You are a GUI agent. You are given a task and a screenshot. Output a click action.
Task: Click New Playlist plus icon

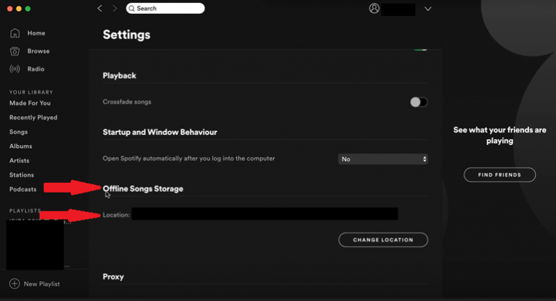(15, 284)
